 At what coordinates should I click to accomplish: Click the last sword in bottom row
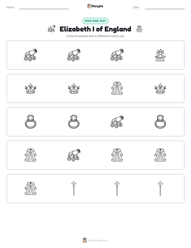(x=160, y=188)
